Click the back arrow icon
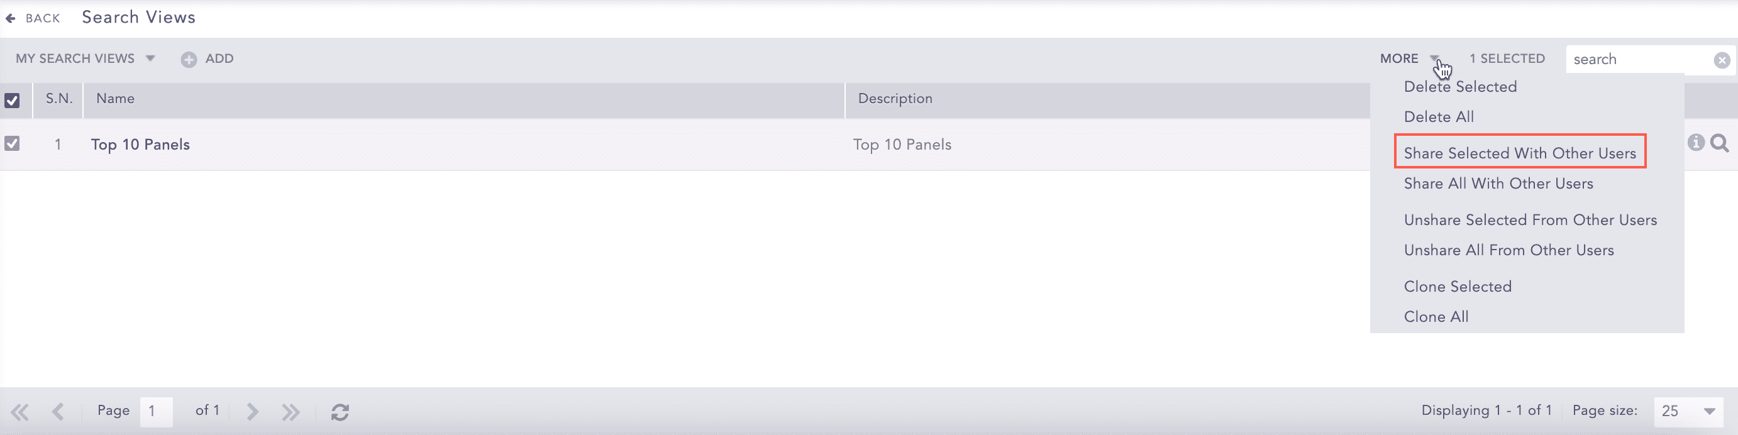Image resolution: width=1738 pixels, height=435 pixels. tap(11, 18)
